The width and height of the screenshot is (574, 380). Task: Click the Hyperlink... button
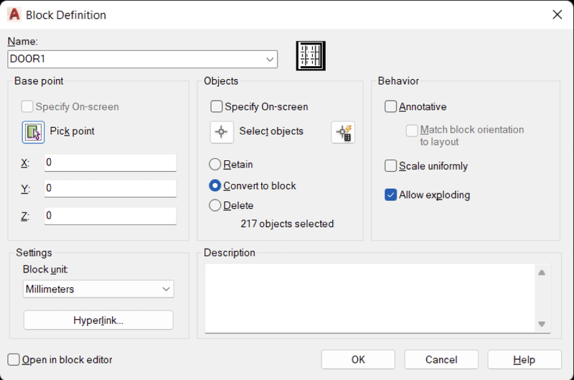98,320
